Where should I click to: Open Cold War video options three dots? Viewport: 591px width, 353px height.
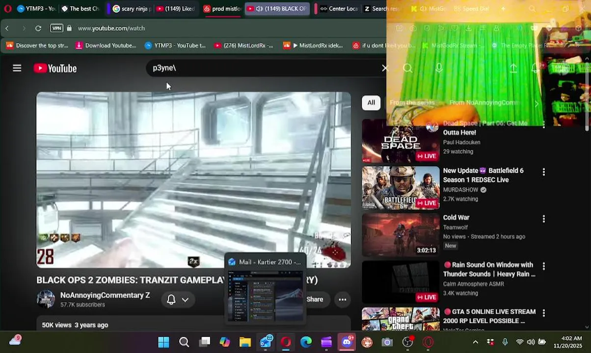coord(543,219)
